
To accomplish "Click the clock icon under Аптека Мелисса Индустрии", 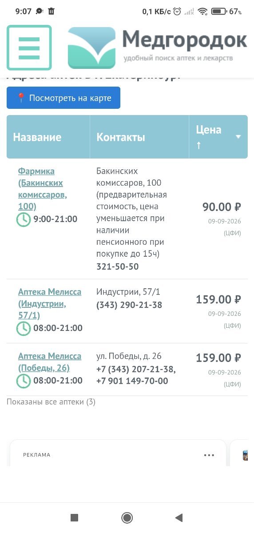I will tap(24, 329).
